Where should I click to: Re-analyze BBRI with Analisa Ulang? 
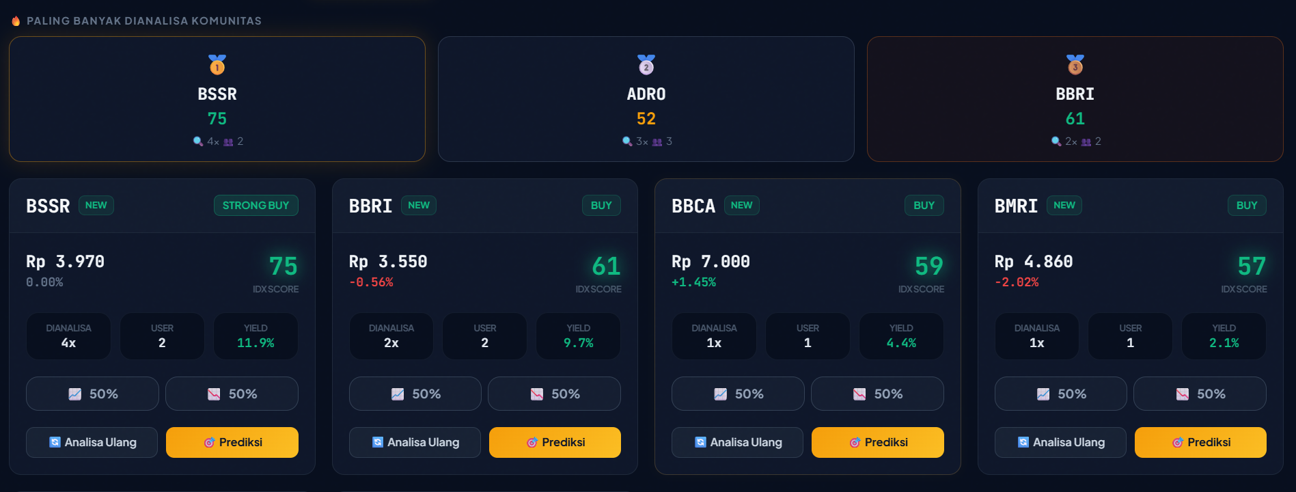point(415,442)
